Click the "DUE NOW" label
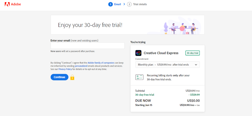This screenshot has width=252, height=116. [x=143, y=101]
